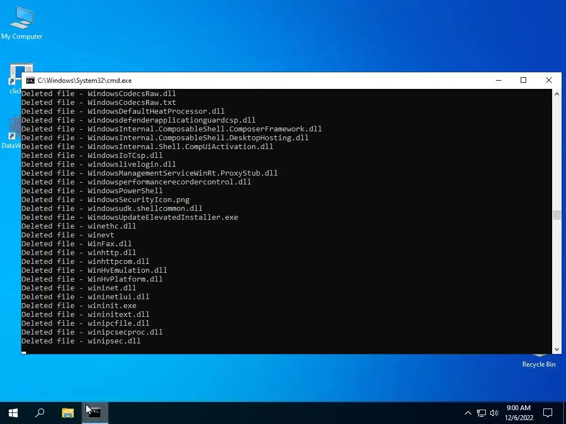566x424 pixels.
Task: Close the cmd.exe window
Action: 549,81
